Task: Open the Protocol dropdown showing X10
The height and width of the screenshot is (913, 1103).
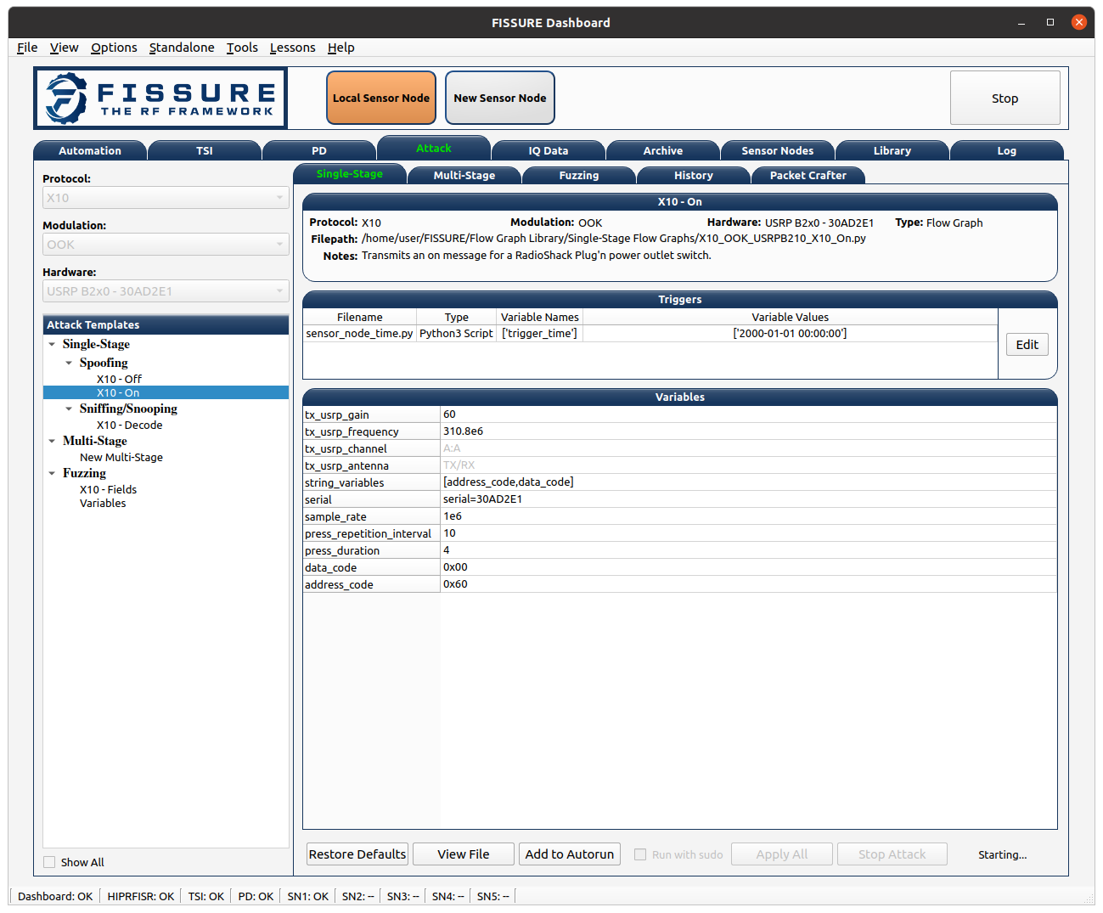Action: click(166, 198)
